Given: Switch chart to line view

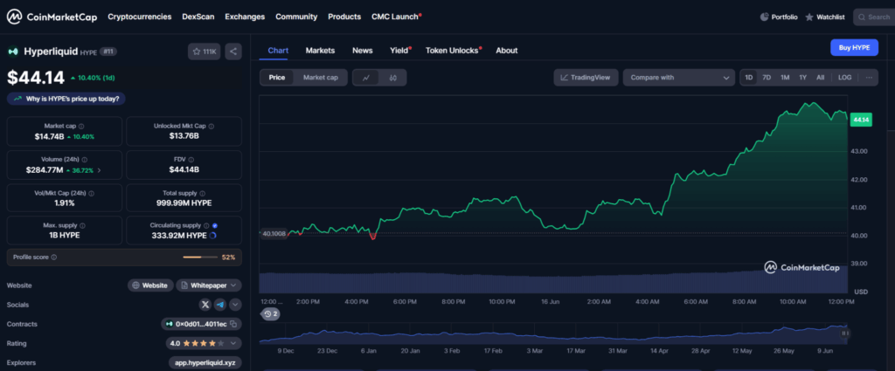Looking at the screenshot, I should [366, 78].
